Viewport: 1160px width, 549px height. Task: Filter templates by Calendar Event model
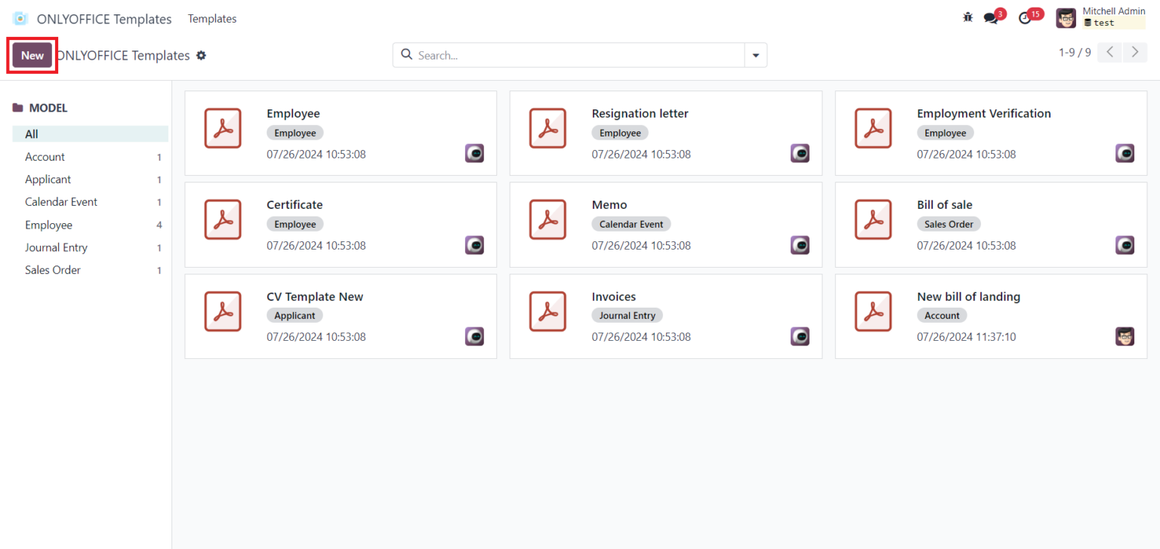pyautogui.click(x=91, y=202)
